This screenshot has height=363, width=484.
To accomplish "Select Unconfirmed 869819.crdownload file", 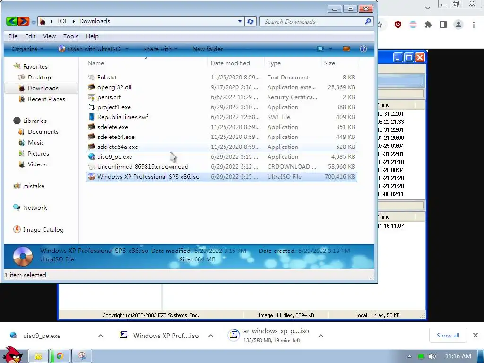I will click(222, 166).
